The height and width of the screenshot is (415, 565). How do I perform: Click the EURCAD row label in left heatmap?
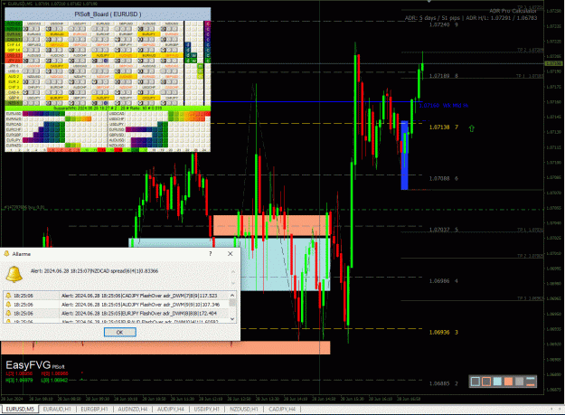(x=14, y=124)
